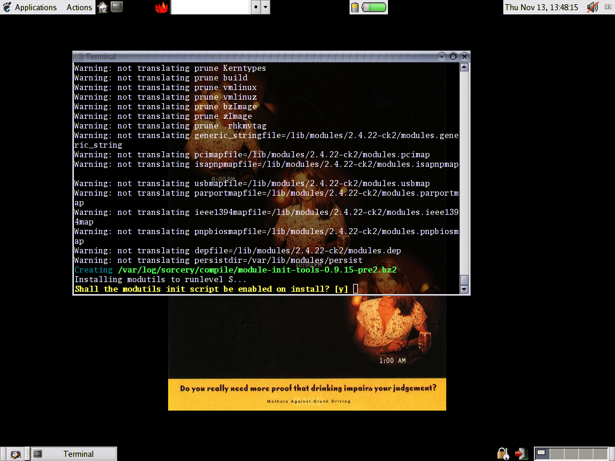
Task: Check the battery status indicator
Action: point(369,7)
